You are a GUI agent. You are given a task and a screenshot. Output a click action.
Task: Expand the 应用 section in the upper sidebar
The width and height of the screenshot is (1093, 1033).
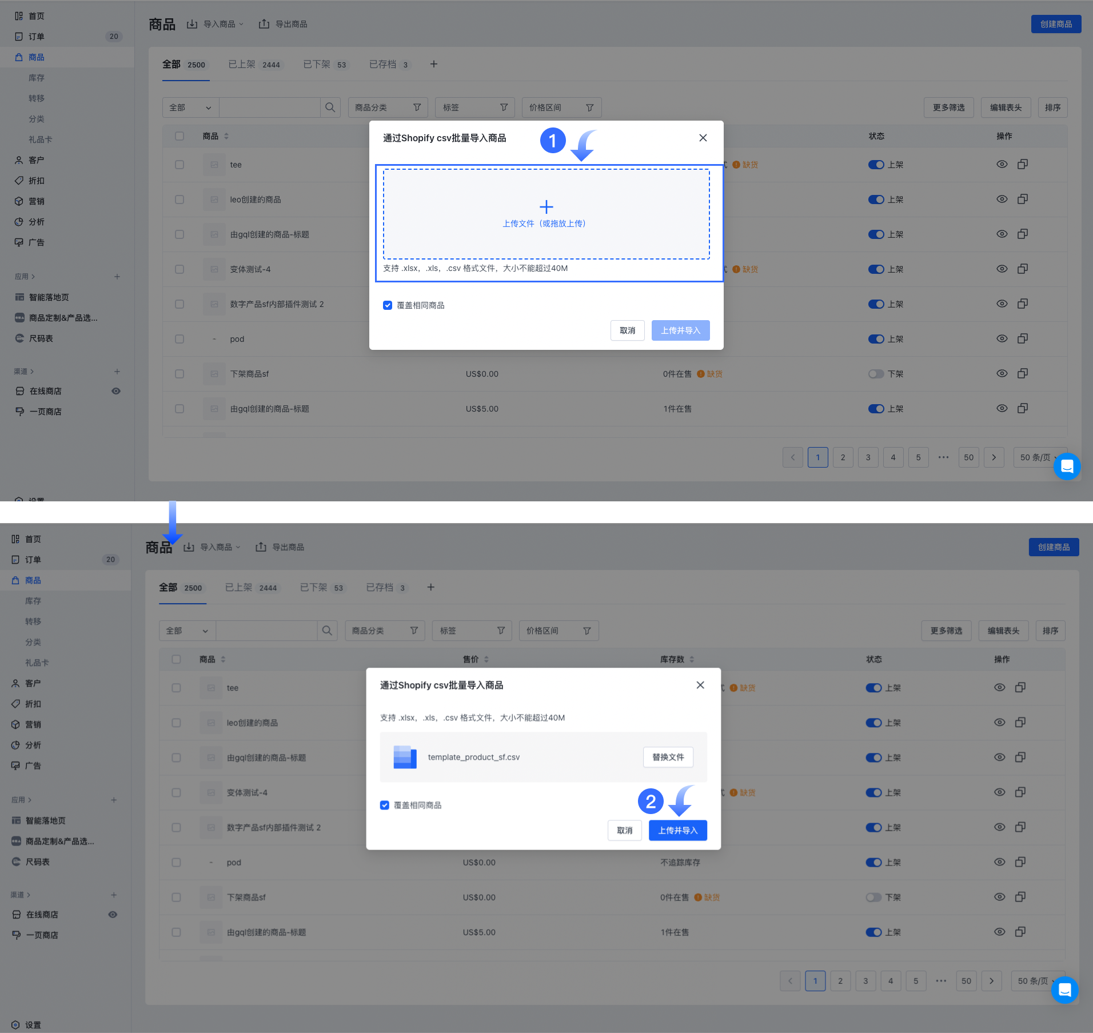[x=25, y=277]
